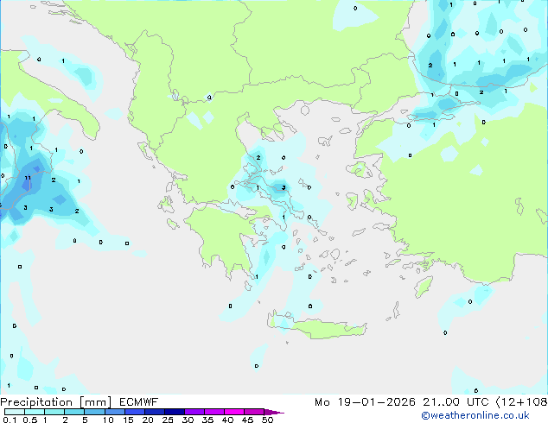Click the legend value '10'
Viewport: 548px width, 423px height.
108,420
